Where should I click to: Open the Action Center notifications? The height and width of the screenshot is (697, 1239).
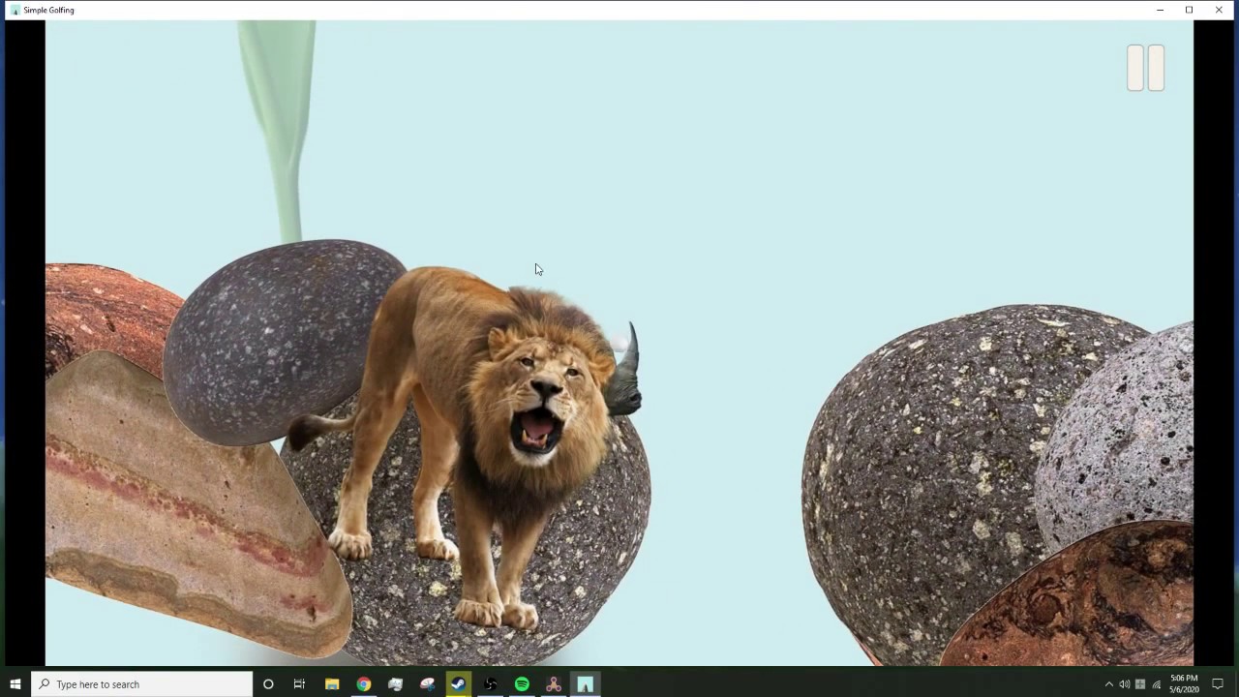point(1218,684)
